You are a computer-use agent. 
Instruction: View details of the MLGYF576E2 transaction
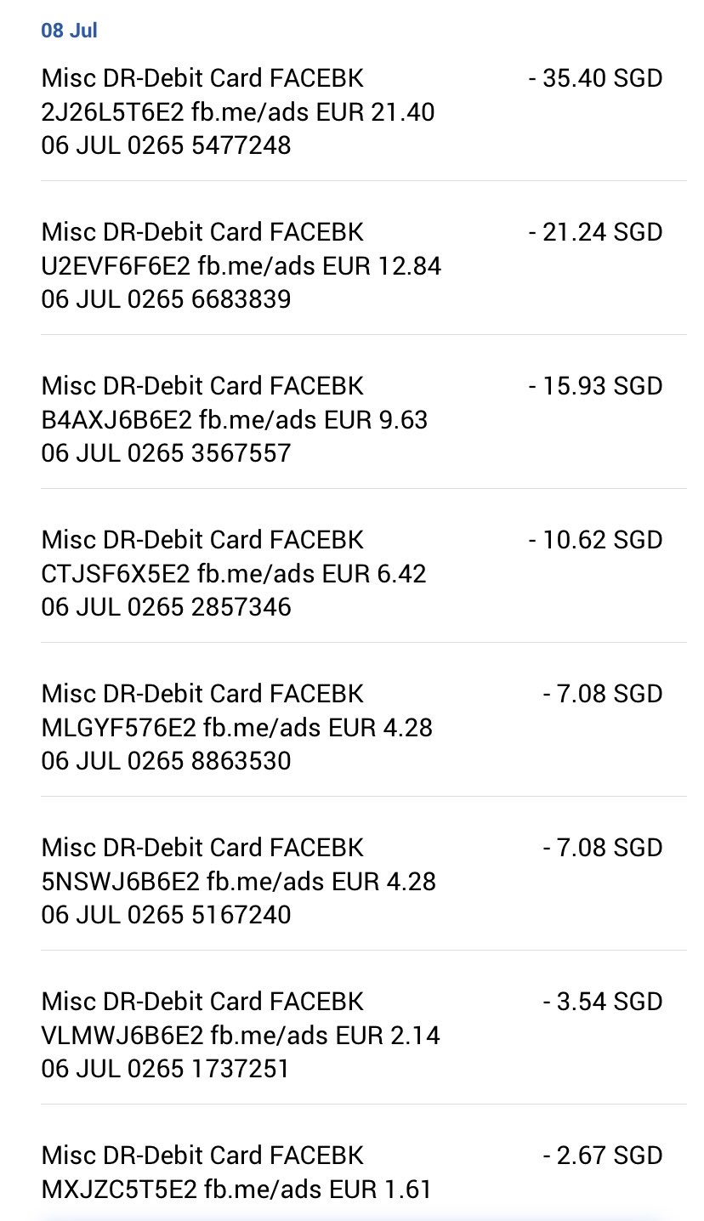pos(236,728)
